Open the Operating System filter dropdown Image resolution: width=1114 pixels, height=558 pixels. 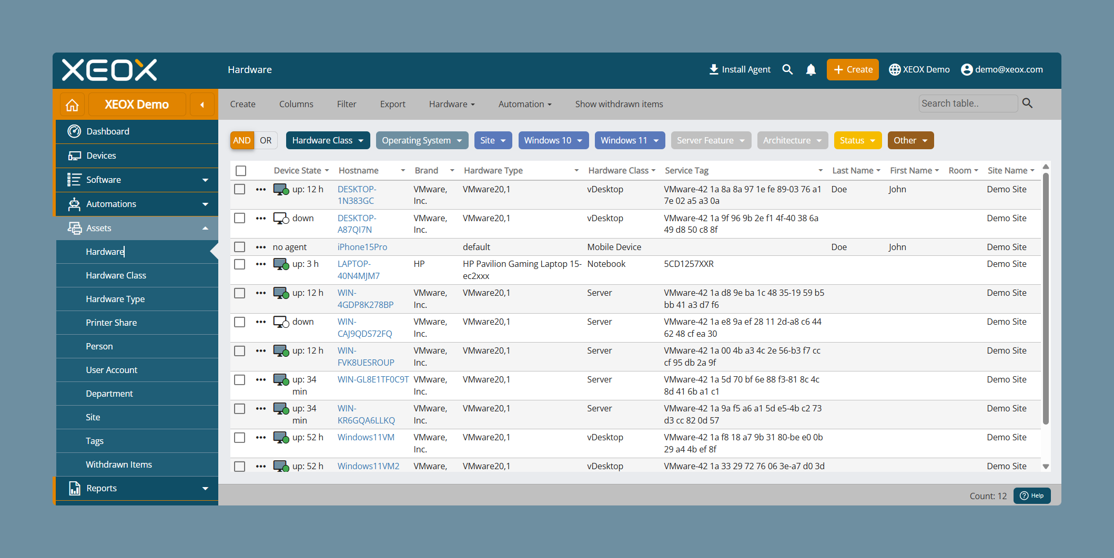point(422,140)
